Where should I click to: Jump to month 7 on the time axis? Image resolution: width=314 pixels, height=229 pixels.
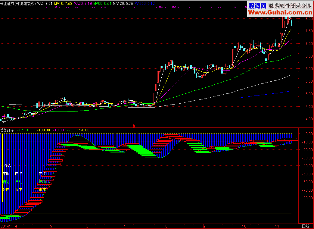(x=124, y=226)
